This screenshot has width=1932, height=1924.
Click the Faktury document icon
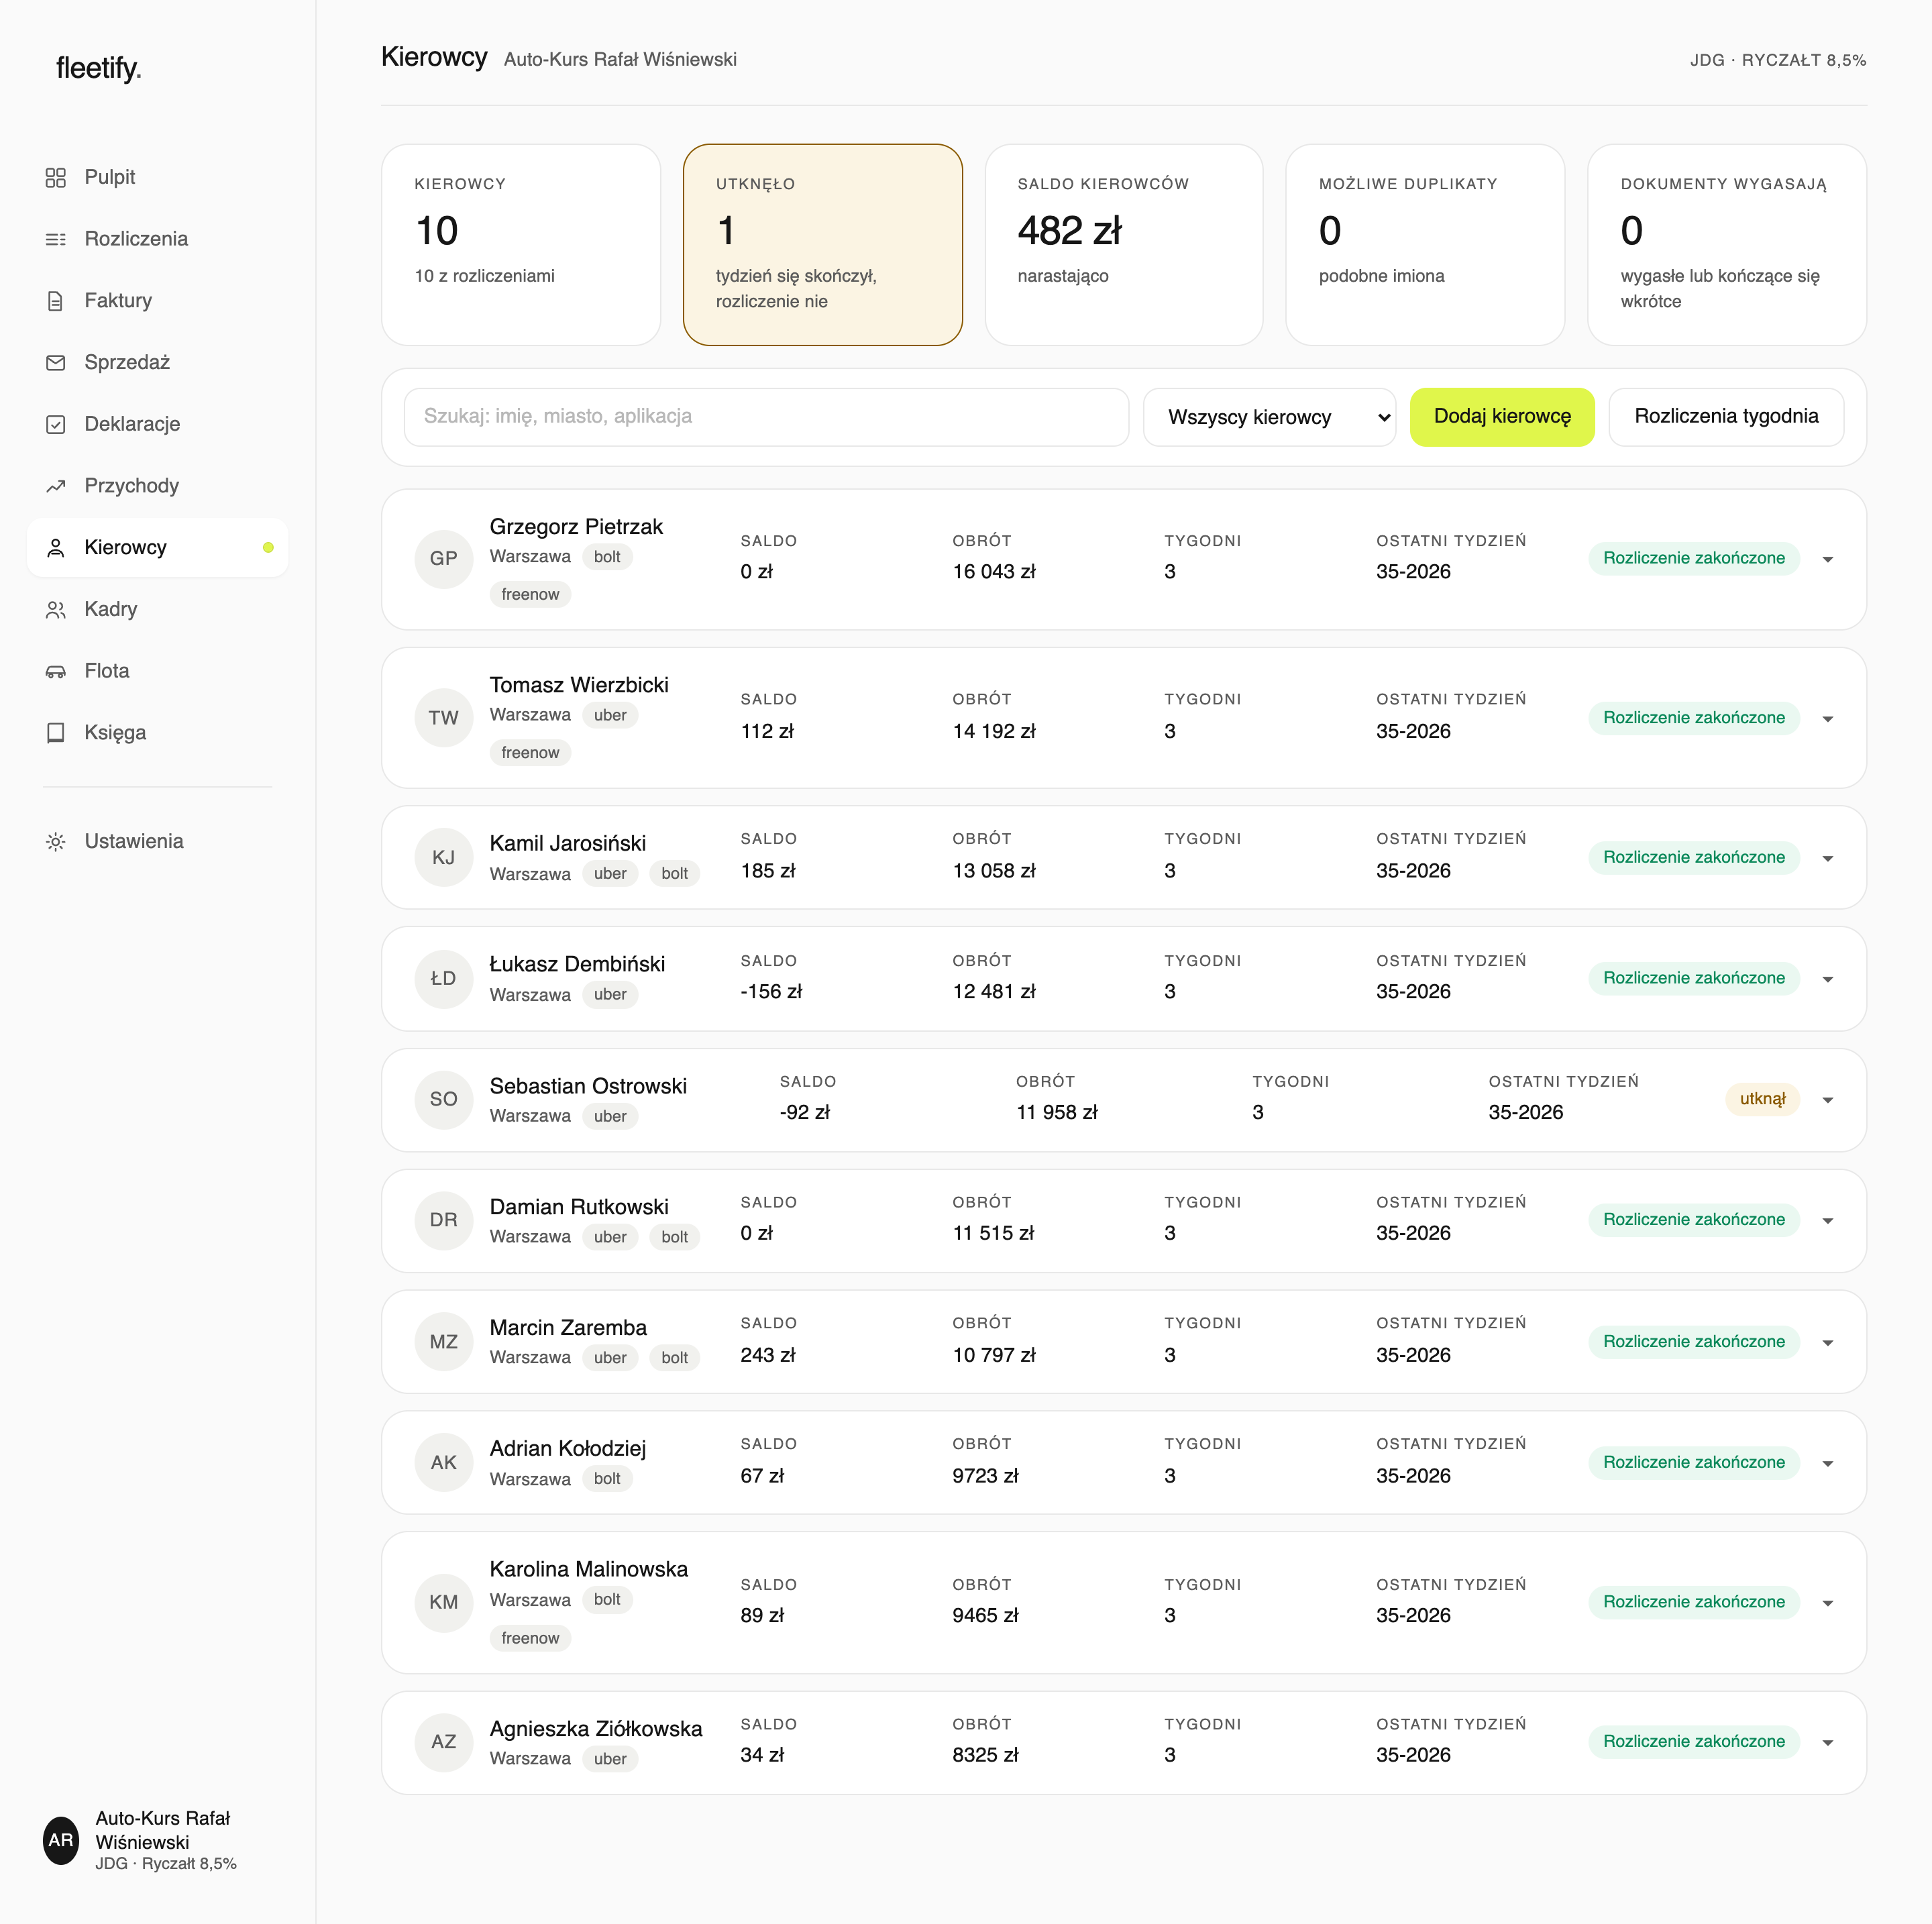click(x=56, y=301)
